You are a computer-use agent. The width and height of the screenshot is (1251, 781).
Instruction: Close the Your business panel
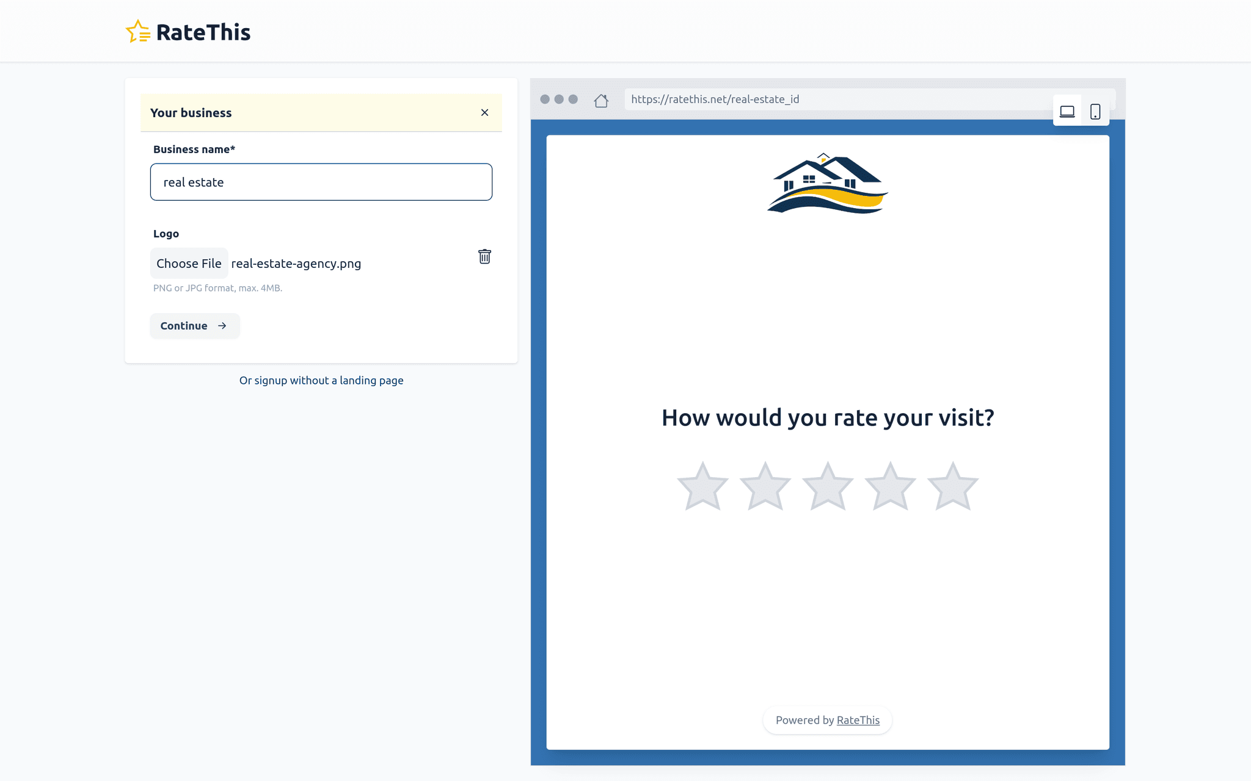[x=484, y=112]
